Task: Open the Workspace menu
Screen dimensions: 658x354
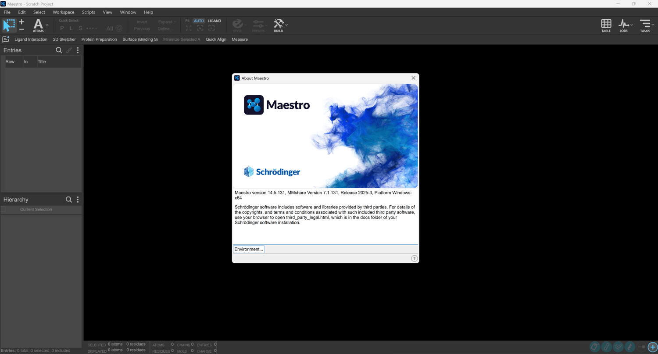Action: coord(64,12)
